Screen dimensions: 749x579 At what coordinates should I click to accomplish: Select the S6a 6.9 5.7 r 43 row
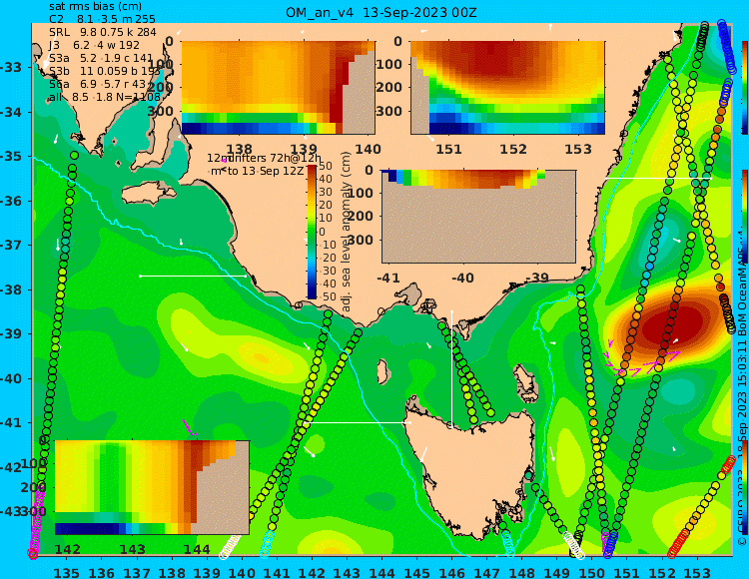click(98, 85)
